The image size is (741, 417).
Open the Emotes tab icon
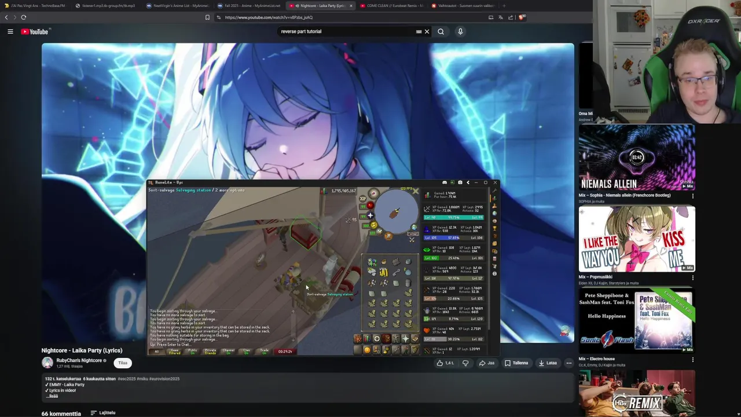pos(406,350)
